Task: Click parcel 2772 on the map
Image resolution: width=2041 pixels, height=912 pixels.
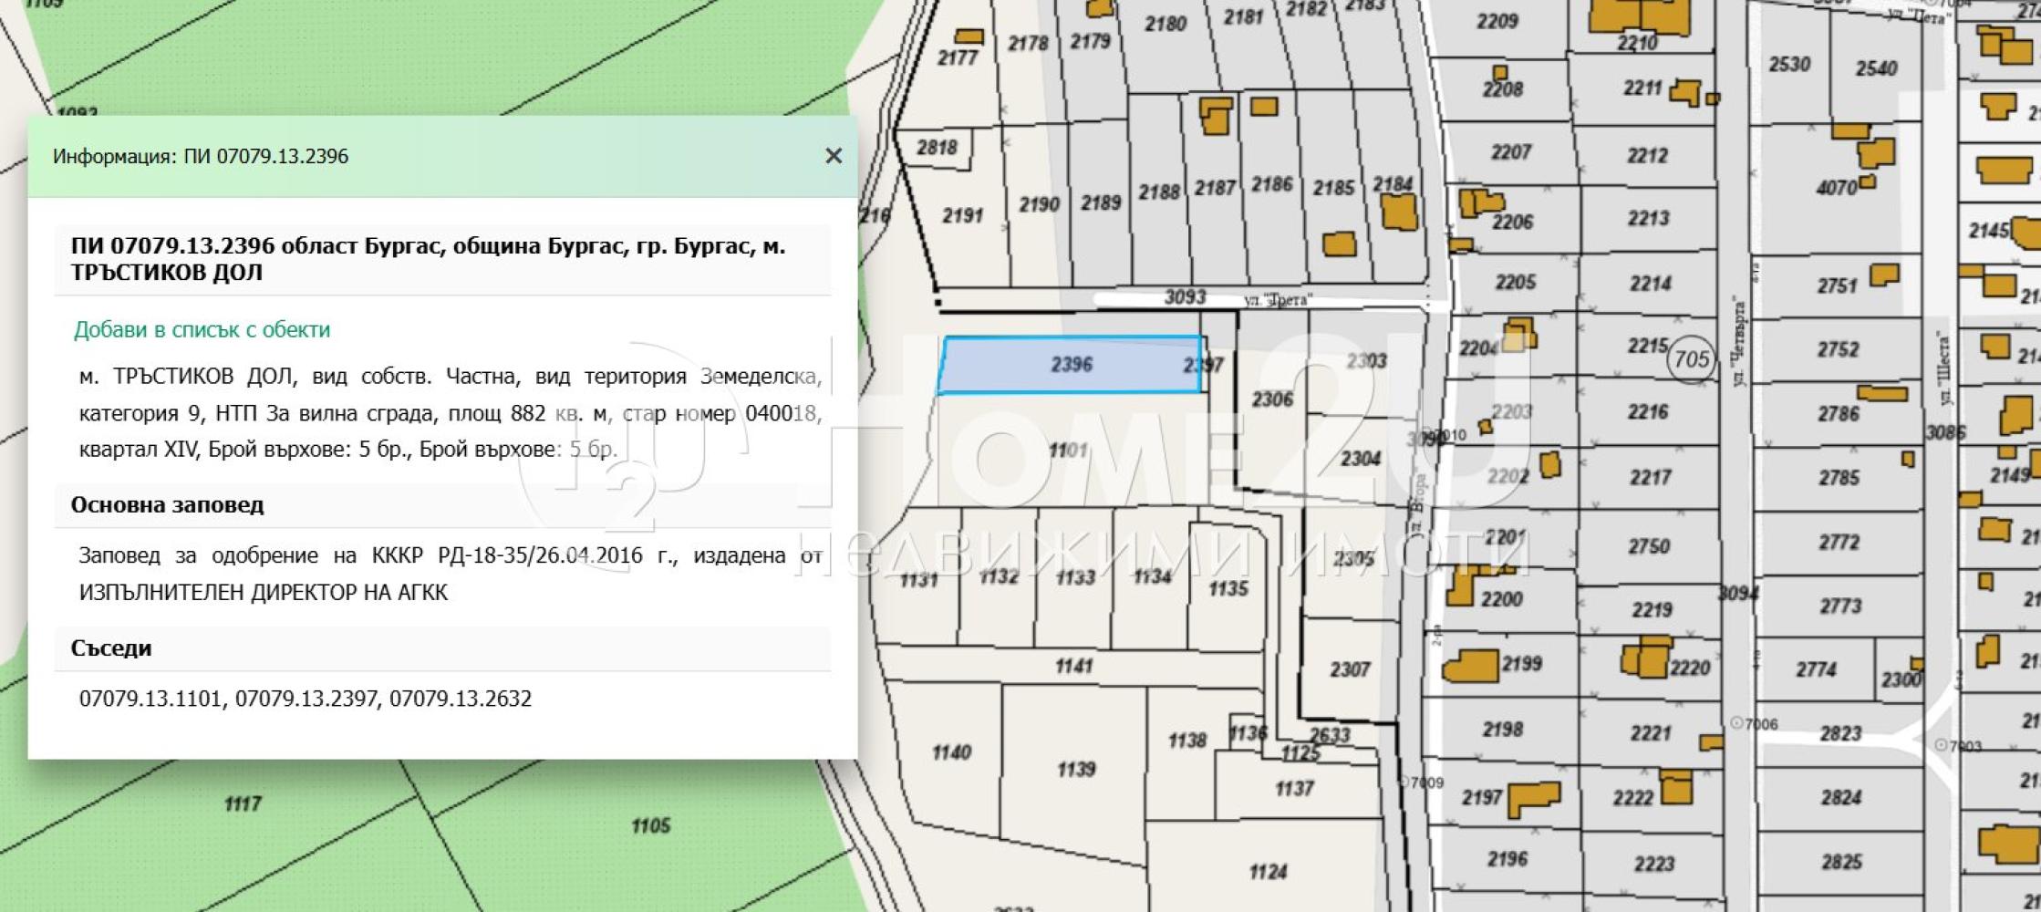Action: pyautogui.click(x=1839, y=544)
